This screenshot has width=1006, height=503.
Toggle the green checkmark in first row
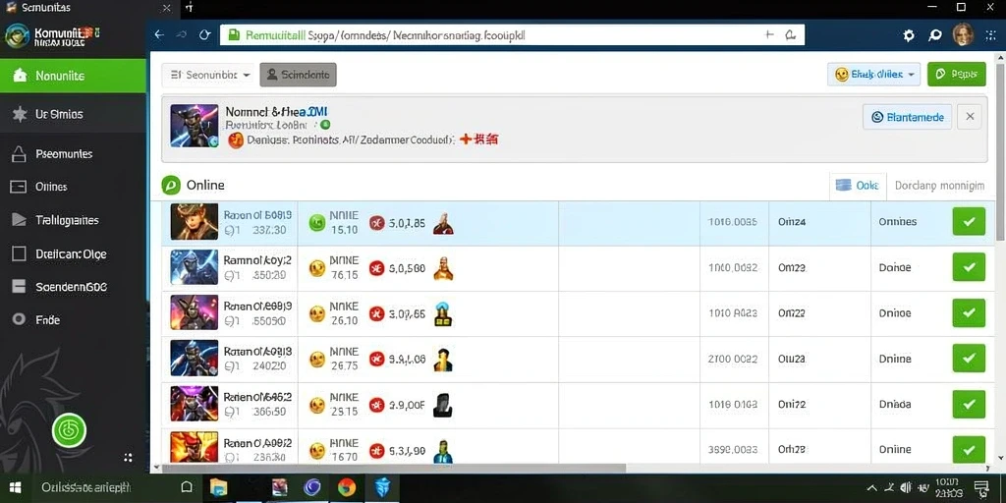point(969,222)
